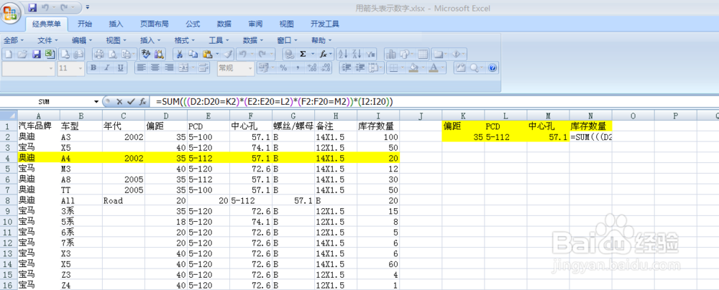This screenshot has height=290, width=719.
Task: Sort ascending A to Z
Action: [x=342, y=54]
